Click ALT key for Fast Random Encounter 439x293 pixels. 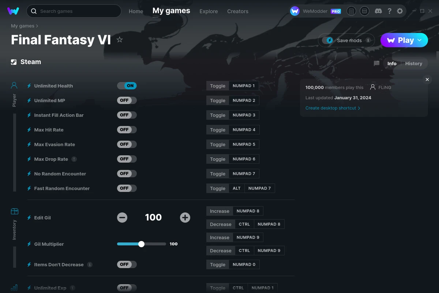coord(237,188)
